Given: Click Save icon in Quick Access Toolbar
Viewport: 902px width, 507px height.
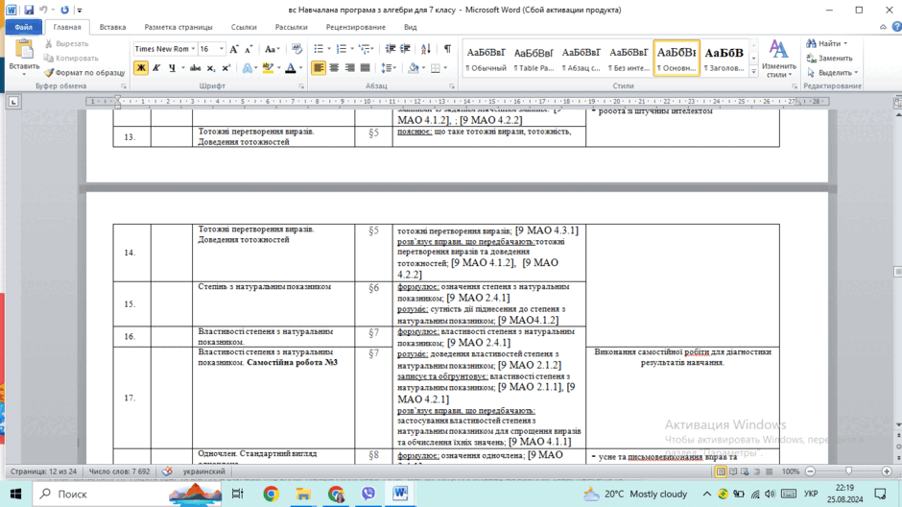Looking at the screenshot, I should 29,10.
